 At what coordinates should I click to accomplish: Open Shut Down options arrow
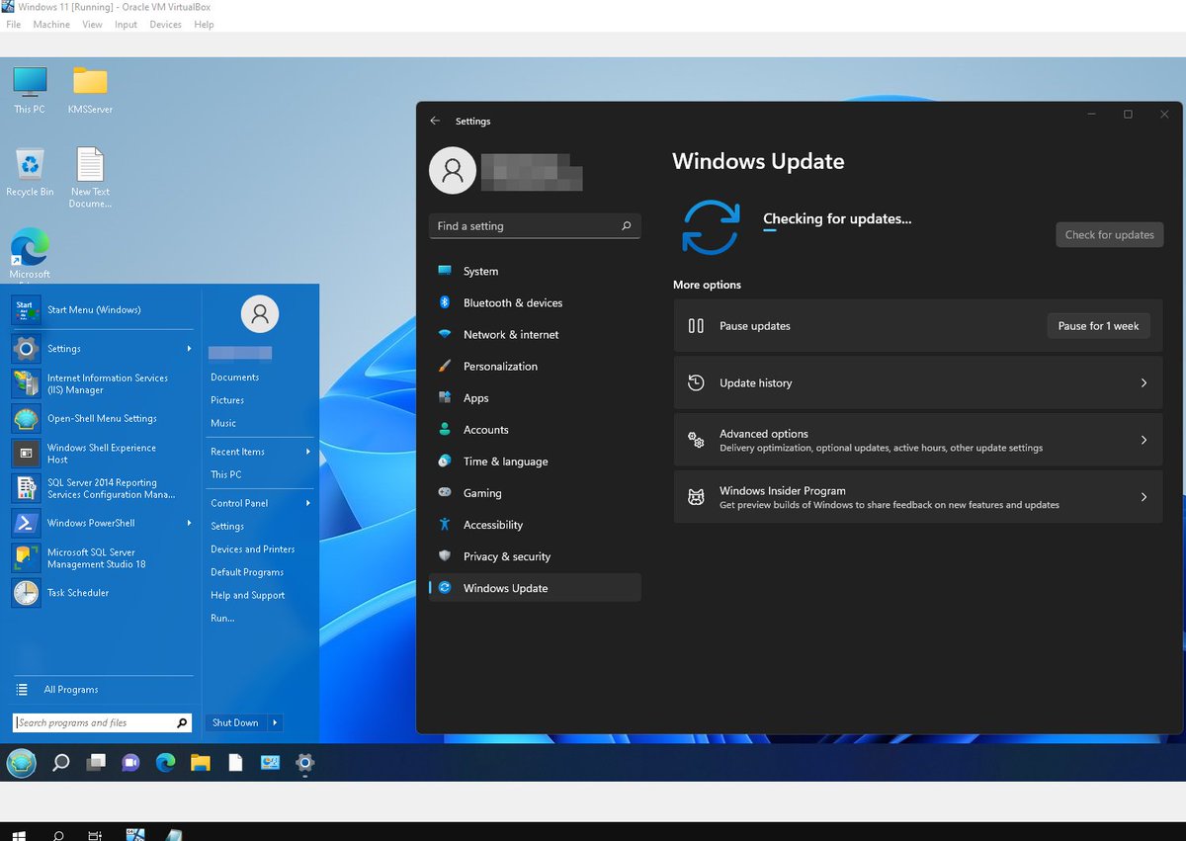[274, 722]
